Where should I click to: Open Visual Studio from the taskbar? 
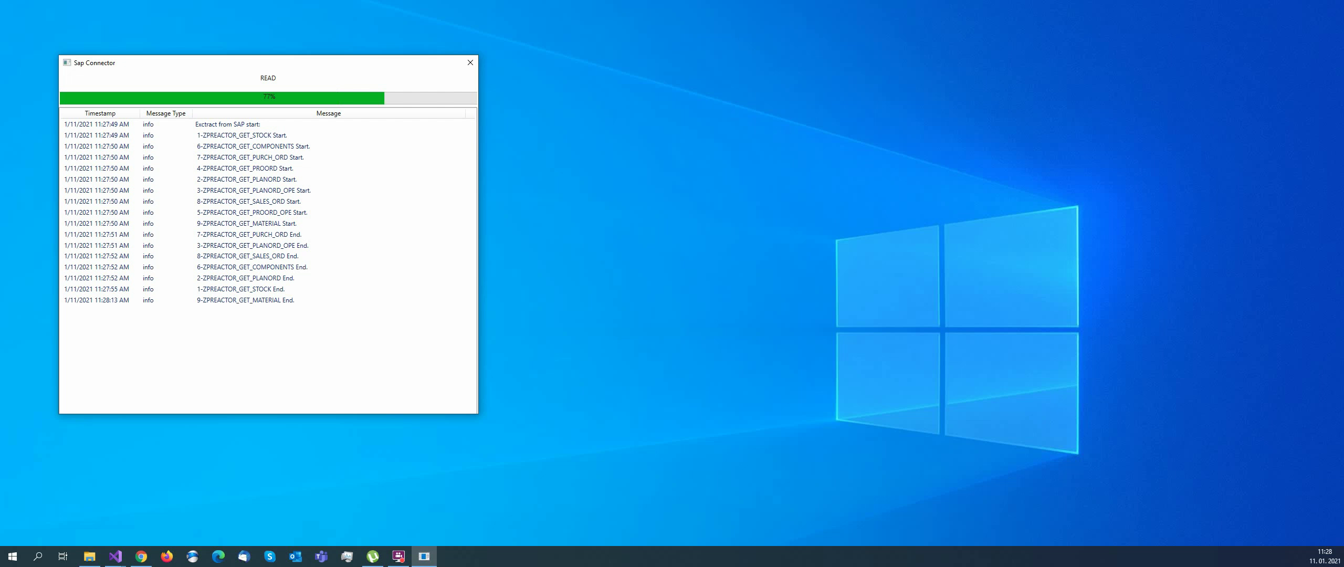(x=115, y=556)
